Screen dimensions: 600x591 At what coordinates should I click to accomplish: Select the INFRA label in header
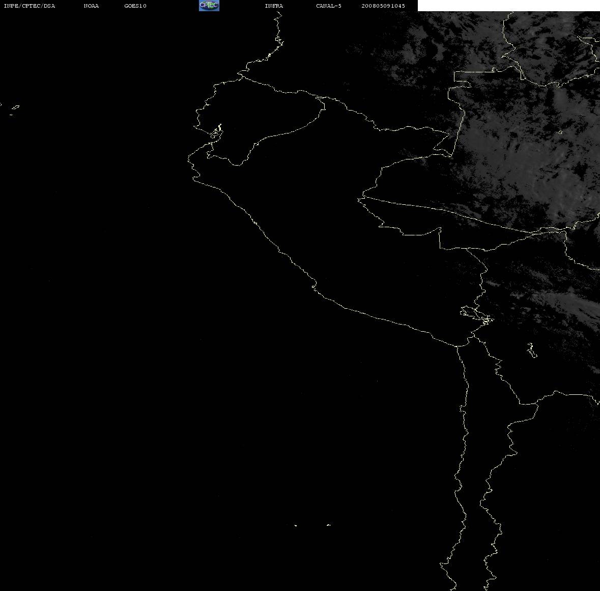click(x=274, y=6)
